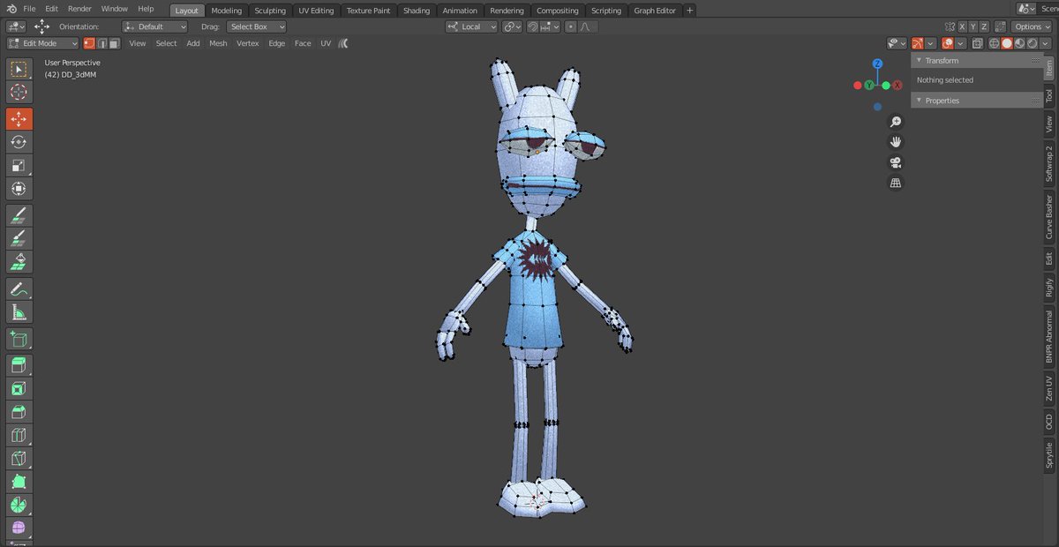Image resolution: width=1059 pixels, height=547 pixels.
Task: Select the Extrude Region tool
Action: tap(19, 364)
